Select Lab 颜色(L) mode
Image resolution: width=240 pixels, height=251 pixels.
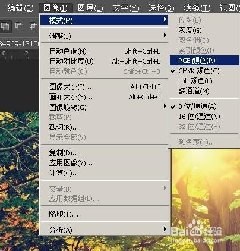coord(204,81)
